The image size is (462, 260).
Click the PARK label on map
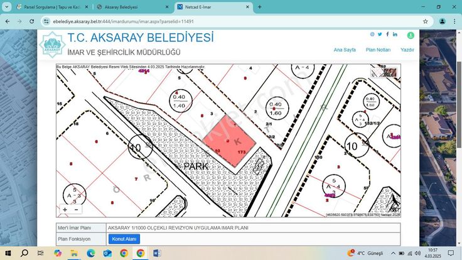196,166
